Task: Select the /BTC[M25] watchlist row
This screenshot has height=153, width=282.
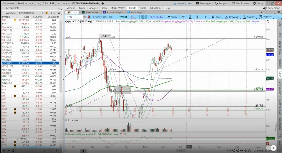Action: tap(30, 43)
